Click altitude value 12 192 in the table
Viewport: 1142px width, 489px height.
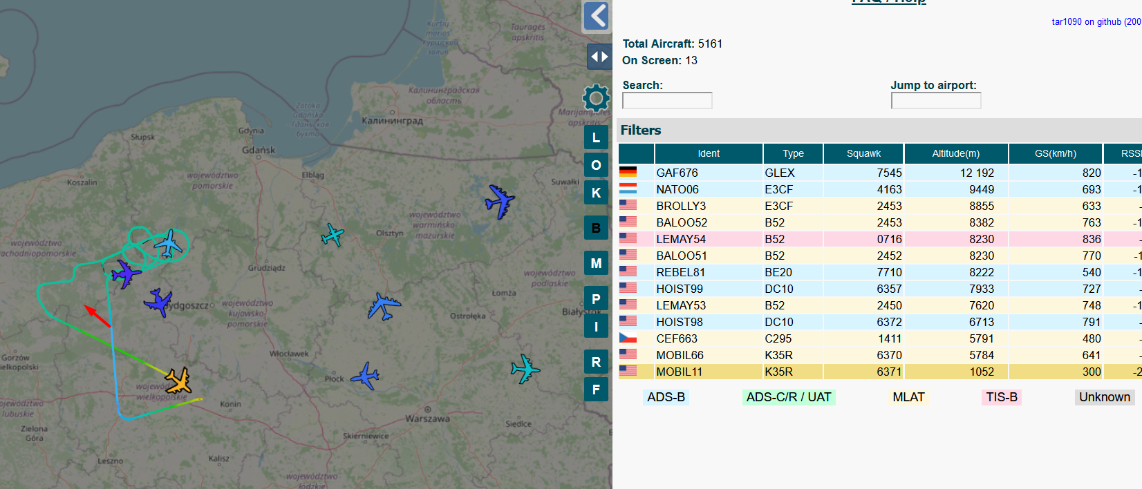coord(977,173)
